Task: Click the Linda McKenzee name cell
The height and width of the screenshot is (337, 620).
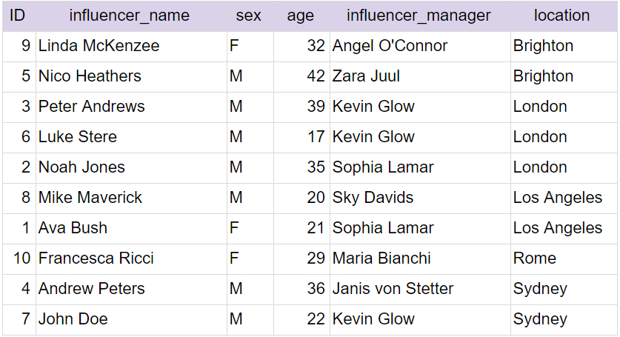Action: tap(99, 46)
